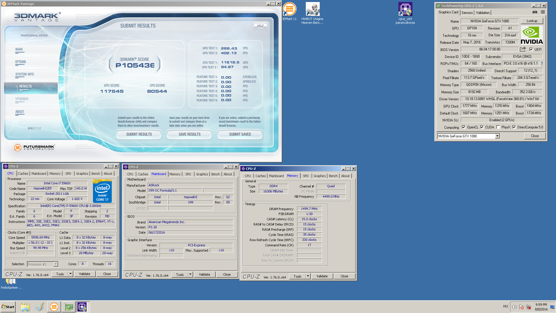Click the Close button in GPU-Z
This screenshot has width=556, height=313.
(x=535, y=136)
